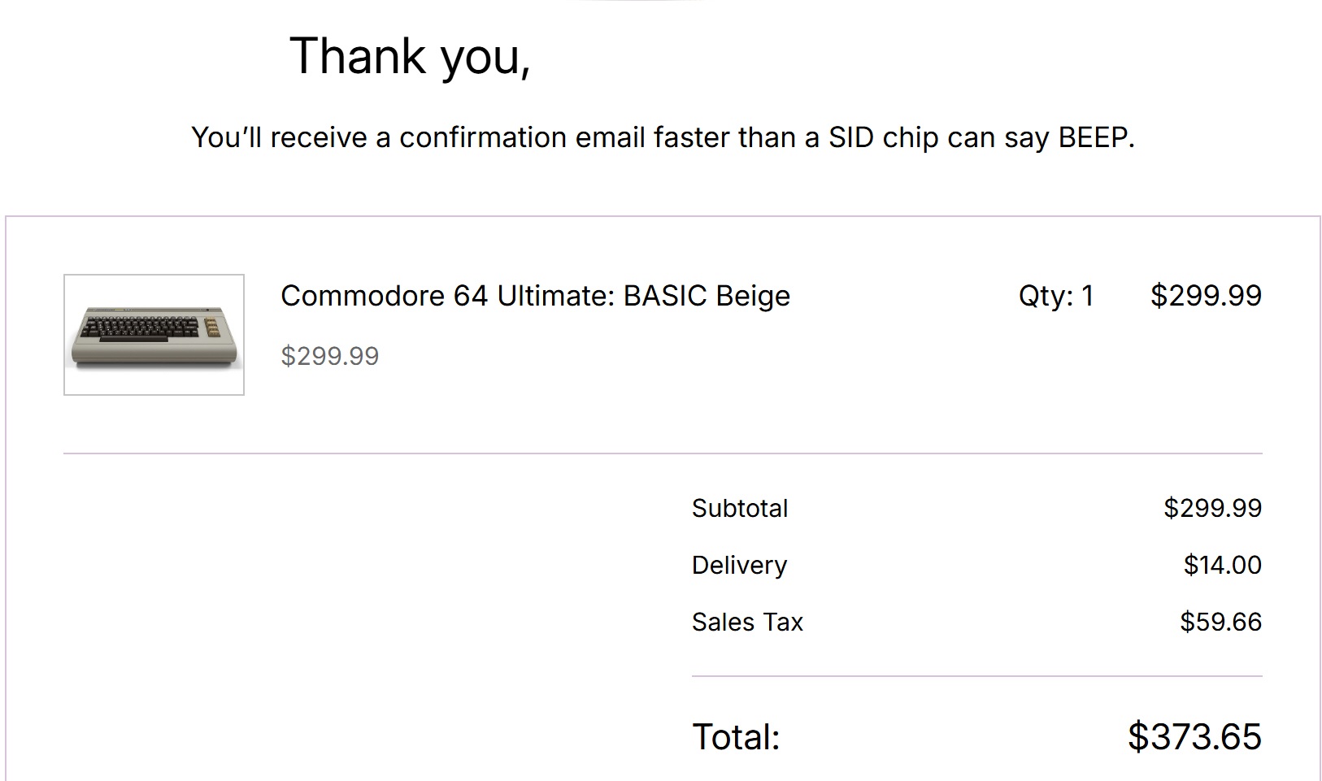Screen dimensions: 1322x781
Task: Click the divider line above the Total row
Action: tap(976, 676)
